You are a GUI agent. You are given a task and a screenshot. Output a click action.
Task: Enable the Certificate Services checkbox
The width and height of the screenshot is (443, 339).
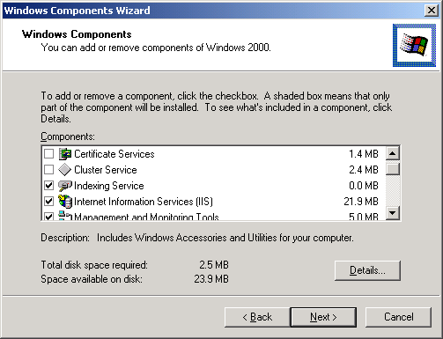(48, 153)
